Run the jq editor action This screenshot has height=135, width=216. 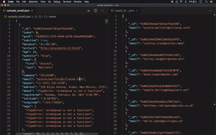(x=89, y=11)
